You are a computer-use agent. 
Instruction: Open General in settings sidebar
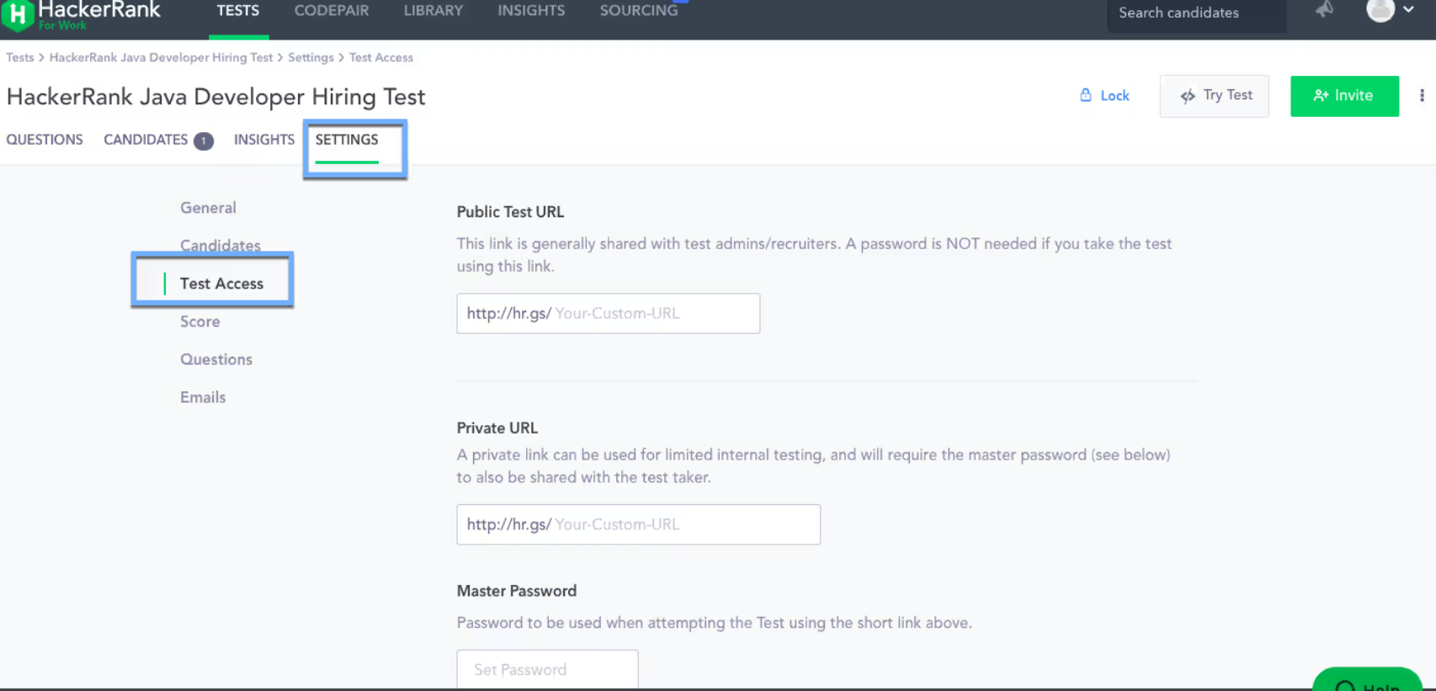point(208,208)
